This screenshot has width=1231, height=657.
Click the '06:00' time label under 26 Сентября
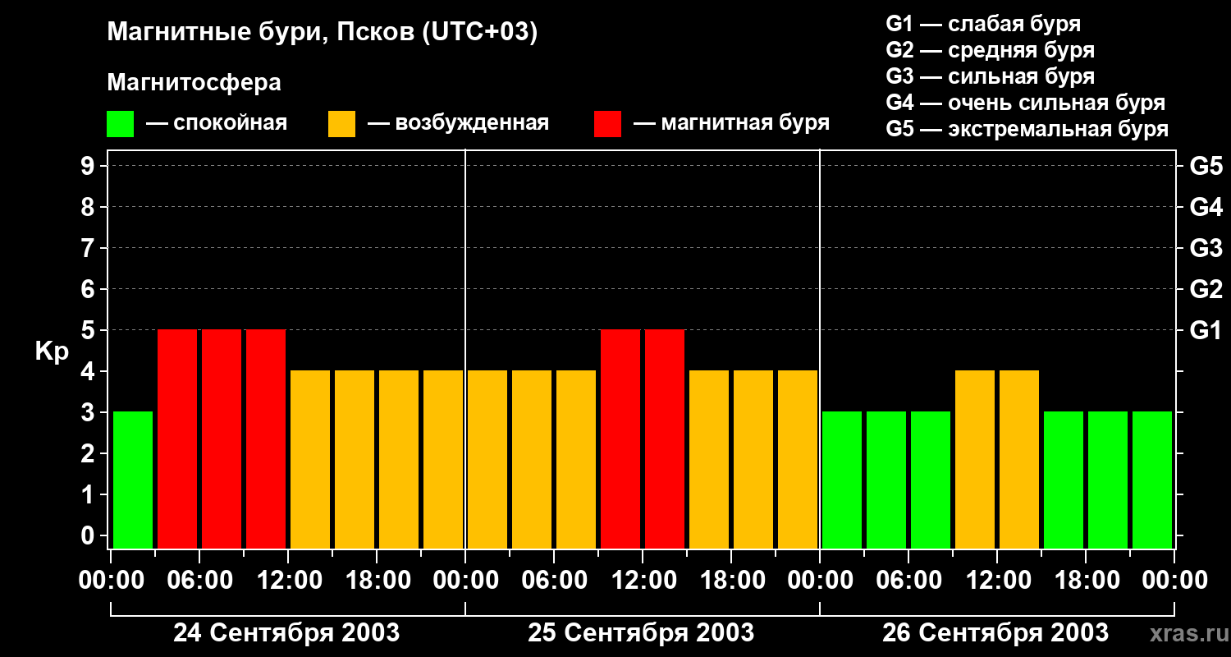(908, 581)
